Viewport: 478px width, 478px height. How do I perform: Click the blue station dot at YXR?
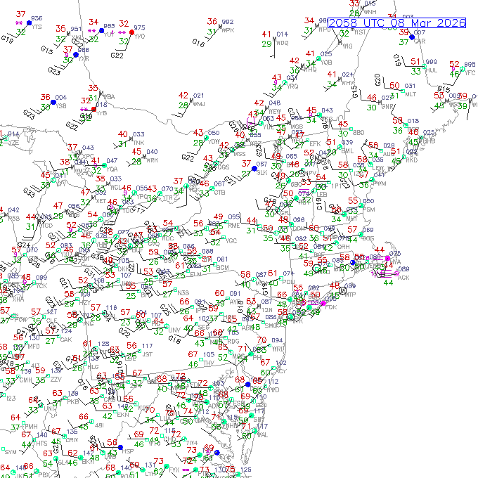point(76,55)
